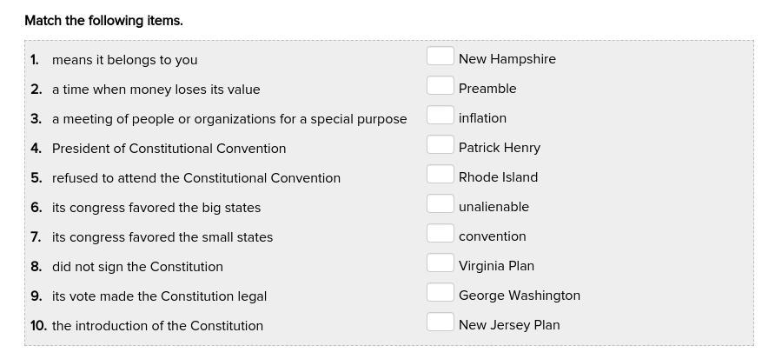This screenshot has height=359, width=775.
Task: Select the answer box beside New Jersey Plan
Action: pos(440,322)
